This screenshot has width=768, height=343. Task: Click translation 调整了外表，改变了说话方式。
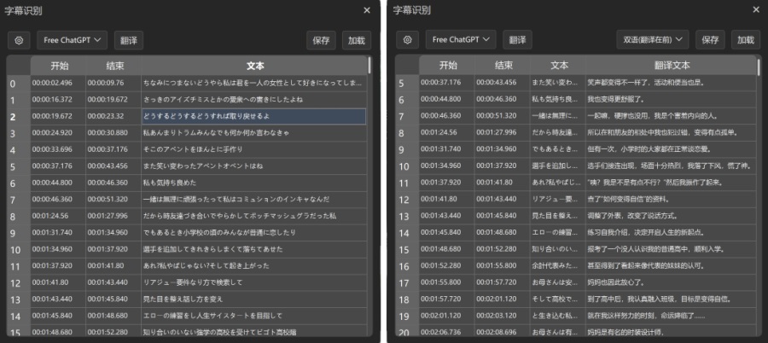pyautogui.click(x=672, y=216)
